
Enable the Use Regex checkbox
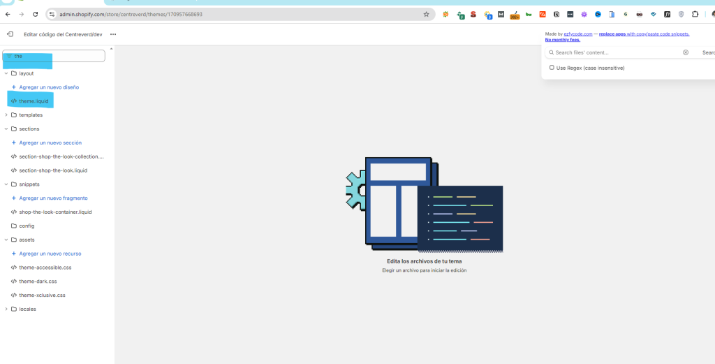point(552,68)
